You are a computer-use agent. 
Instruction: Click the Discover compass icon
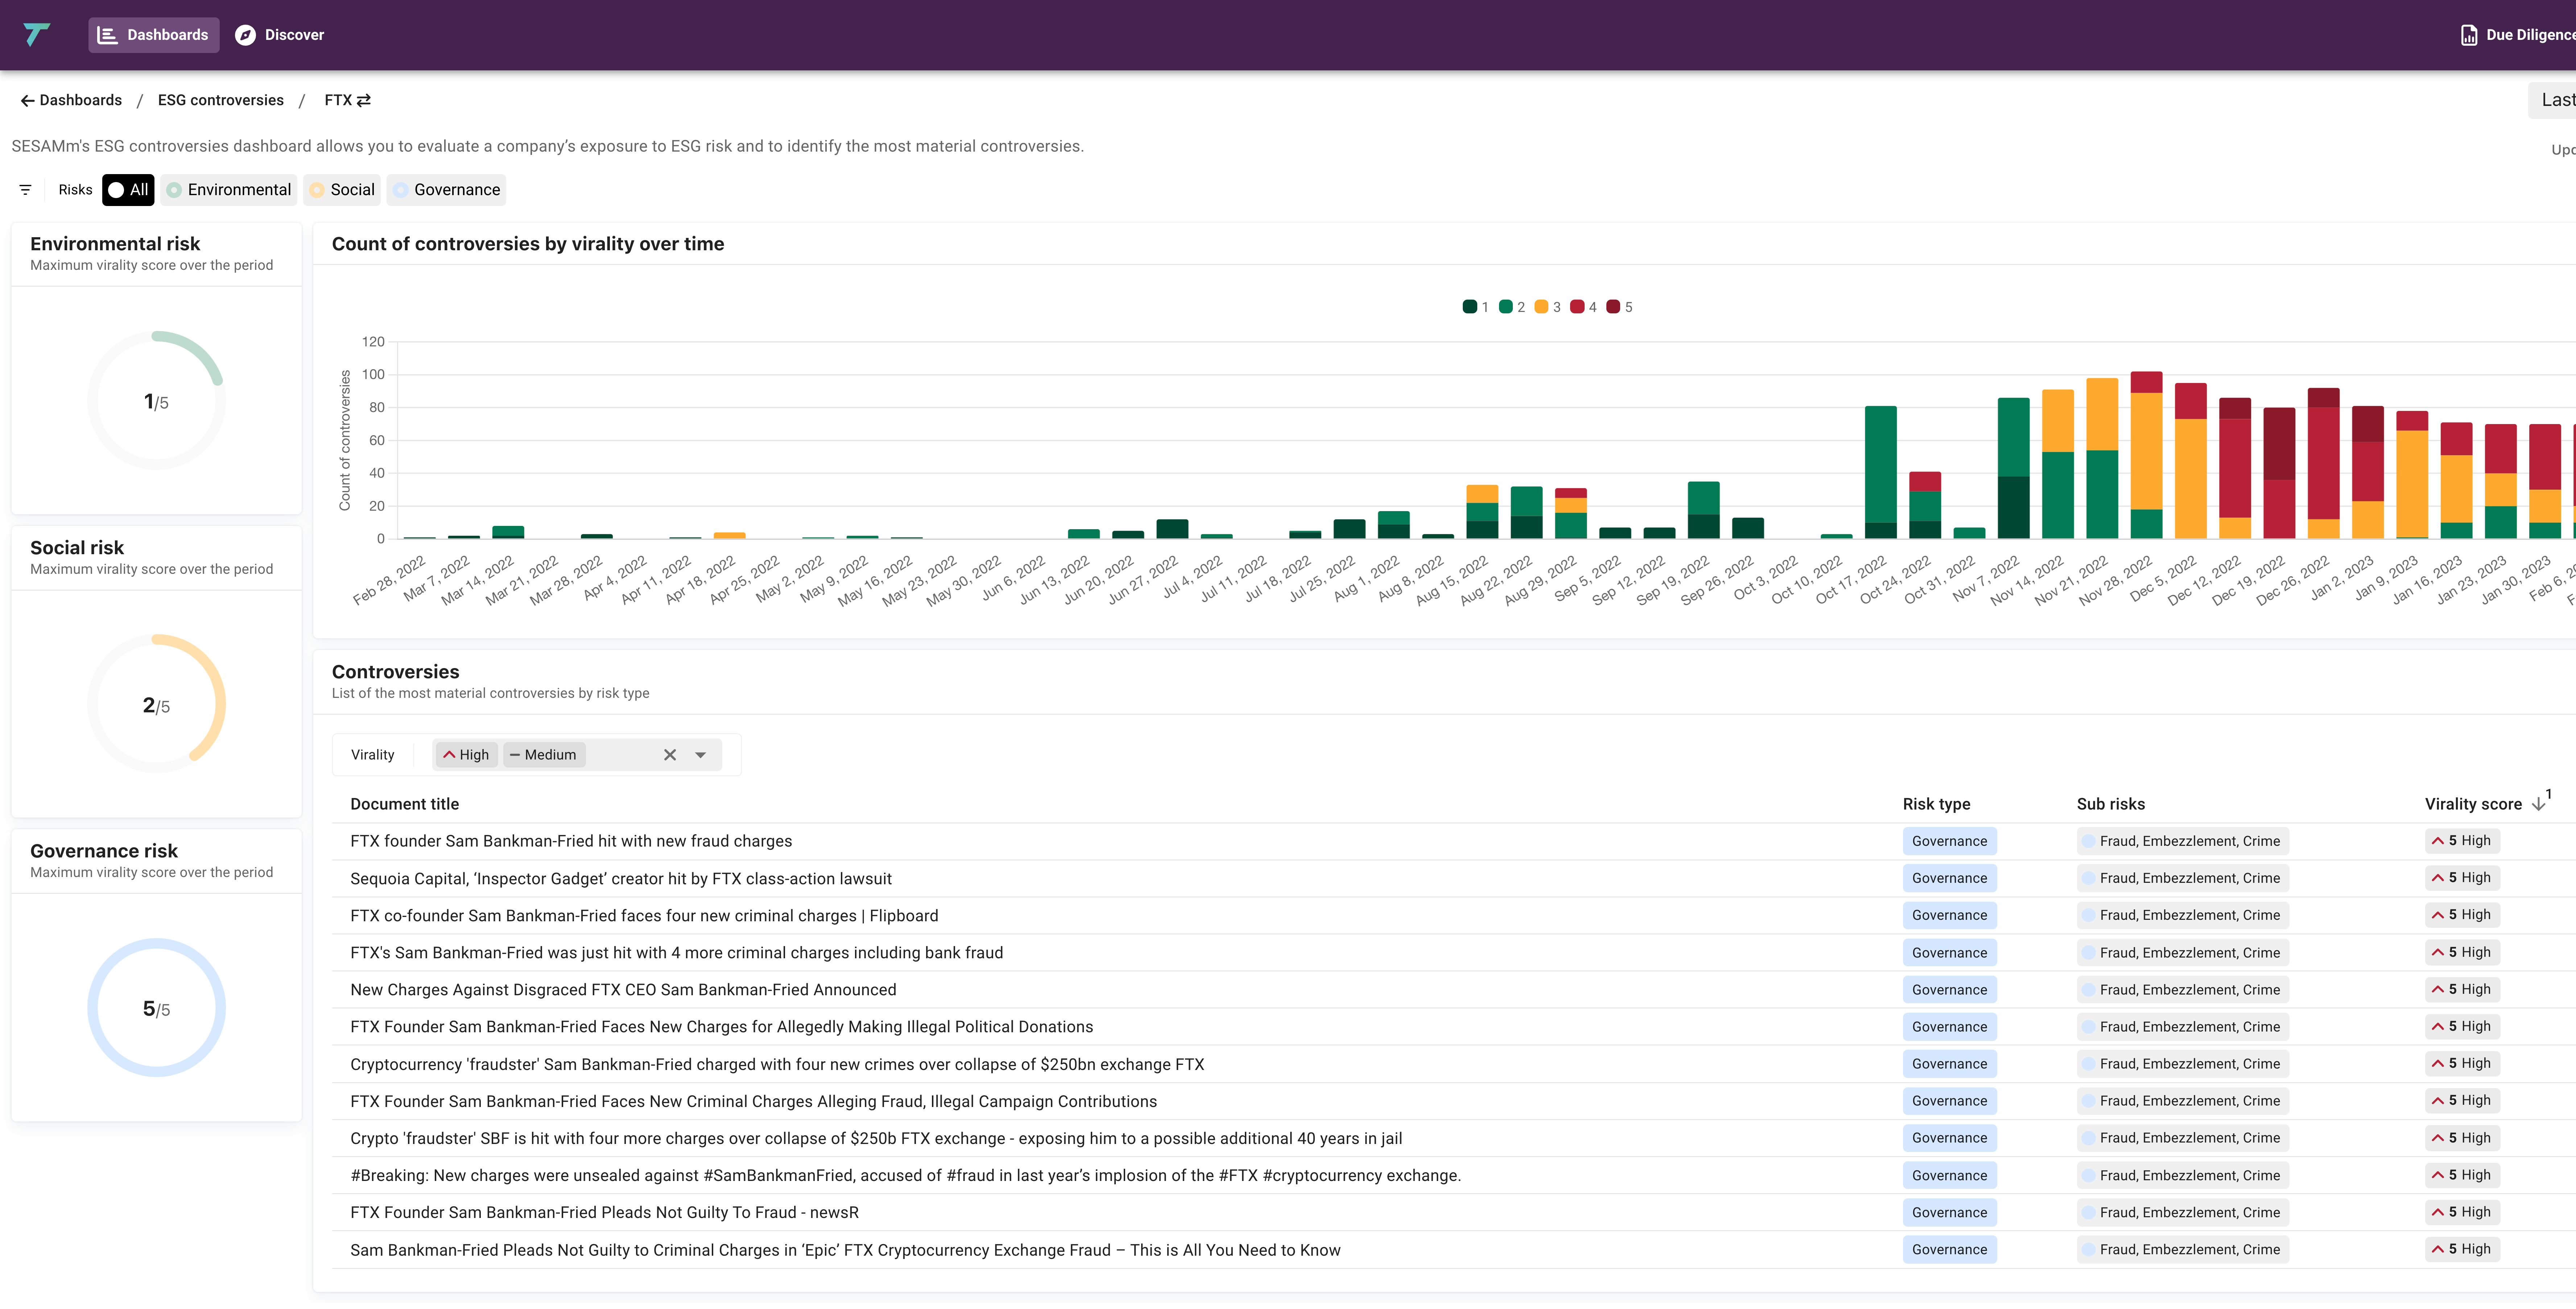click(x=245, y=35)
